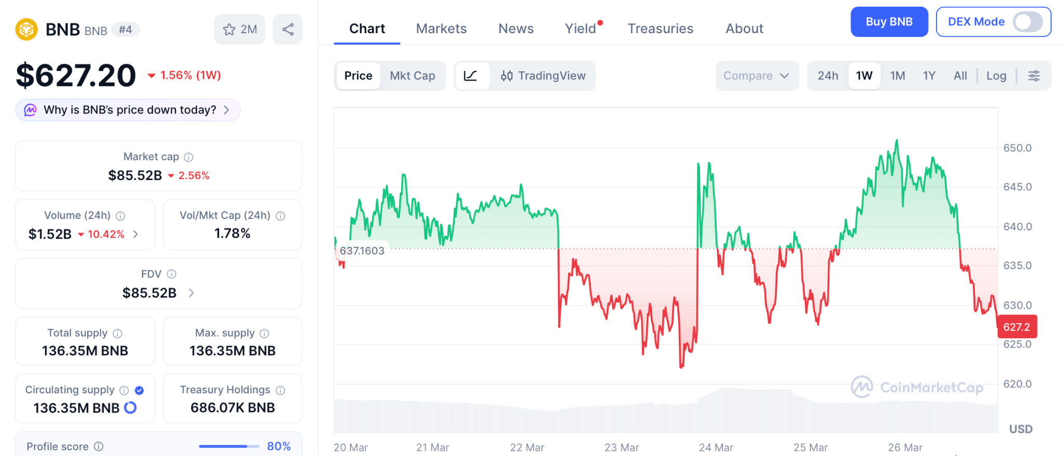The image size is (1062, 456).
Task: Expand Volume (24h) details chevron
Action: (136, 234)
